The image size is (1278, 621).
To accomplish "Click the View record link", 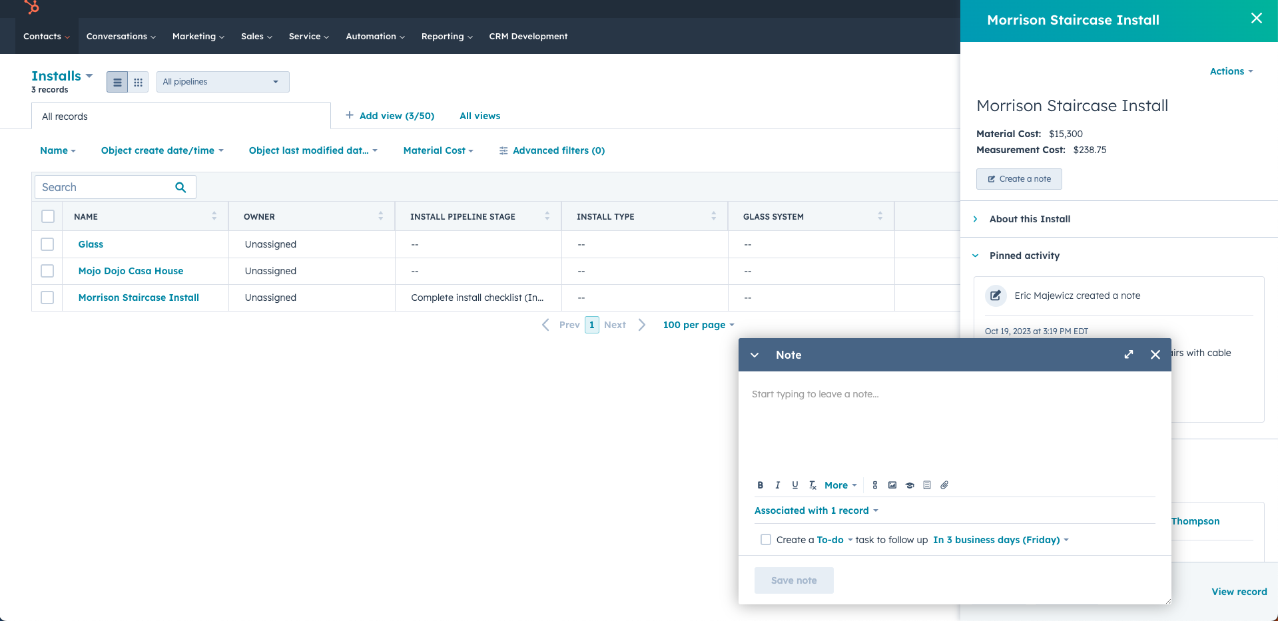I will pyautogui.click(x=1239, y=592).
